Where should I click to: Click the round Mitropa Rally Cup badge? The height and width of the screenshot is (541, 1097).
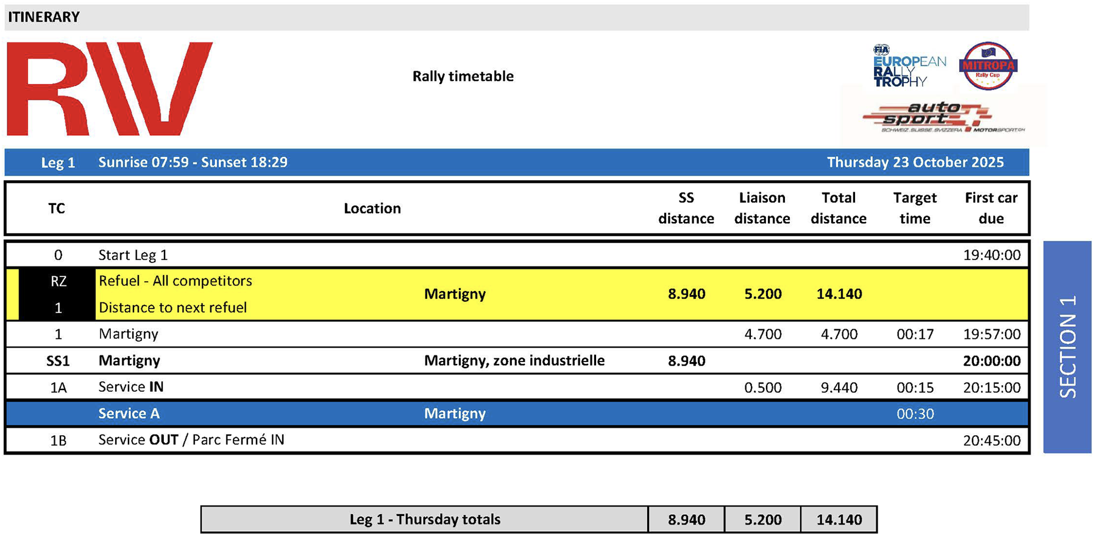point(987,66)
